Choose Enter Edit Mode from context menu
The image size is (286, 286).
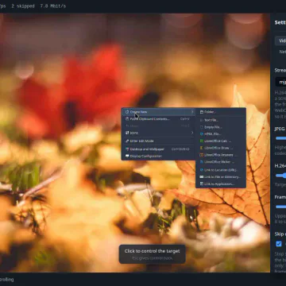pos(158,141)
